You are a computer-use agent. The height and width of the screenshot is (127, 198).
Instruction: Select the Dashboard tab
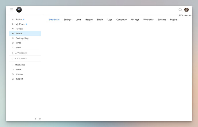(x=54, y=20)
